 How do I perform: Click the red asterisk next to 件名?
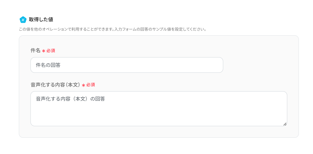(x=44, y=51)
